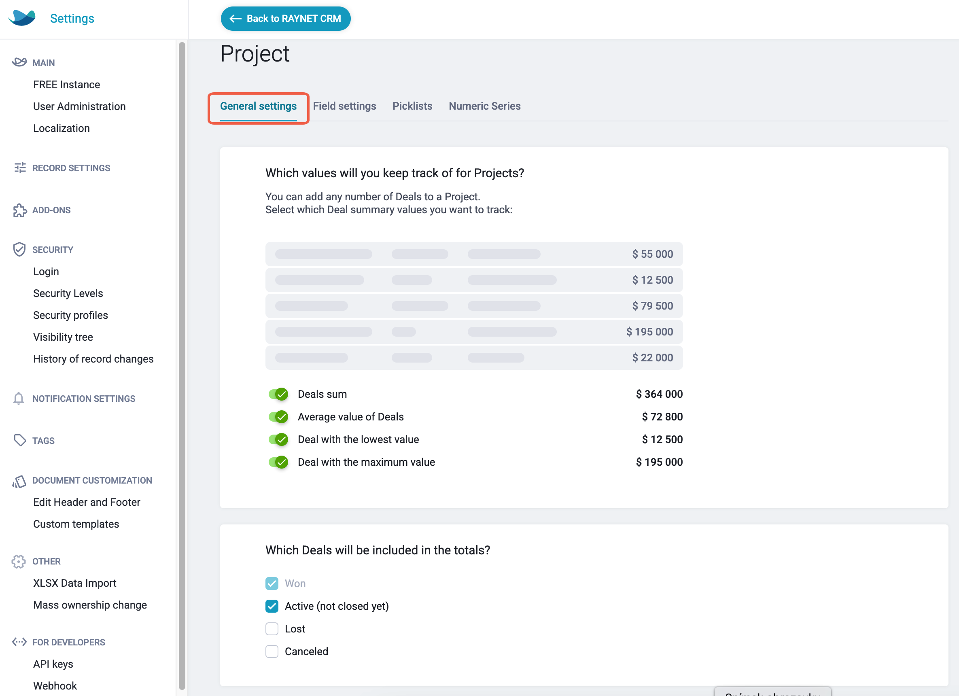
Task: Click the Add-ons puzzle piece icon
Action: [x=19, y=210]
